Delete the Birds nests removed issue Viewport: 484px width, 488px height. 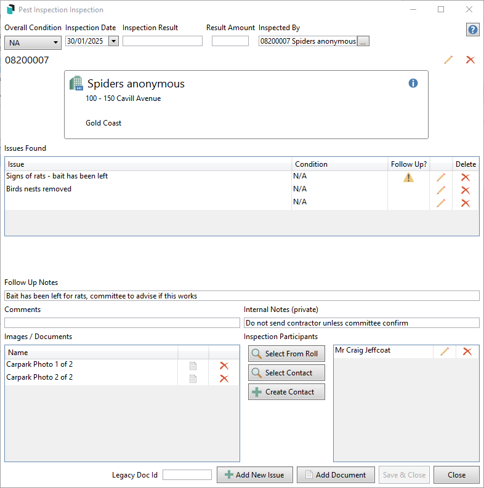point(466,190)
